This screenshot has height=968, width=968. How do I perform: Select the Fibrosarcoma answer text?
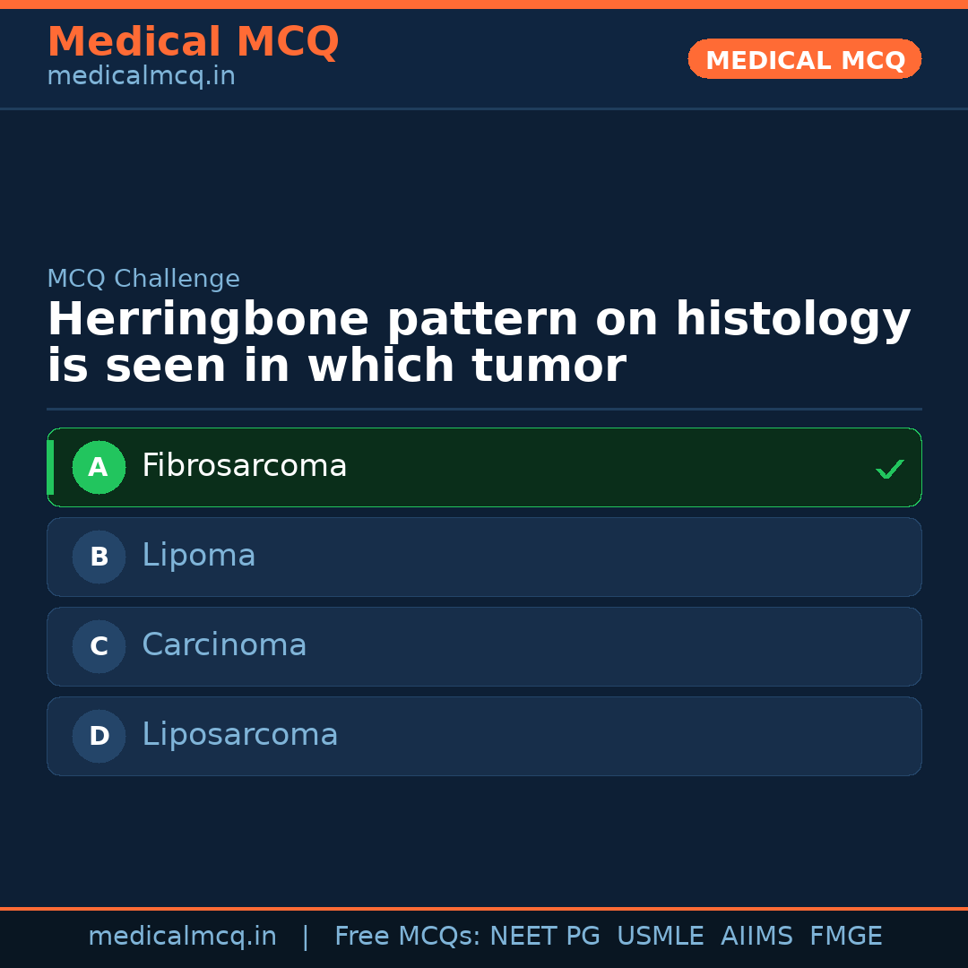tap(244, 466)
